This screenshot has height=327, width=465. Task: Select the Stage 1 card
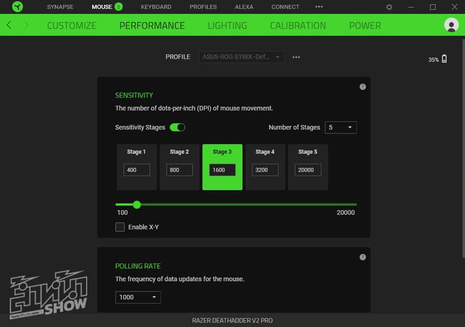pyautogui.click(x=137, y=167)
